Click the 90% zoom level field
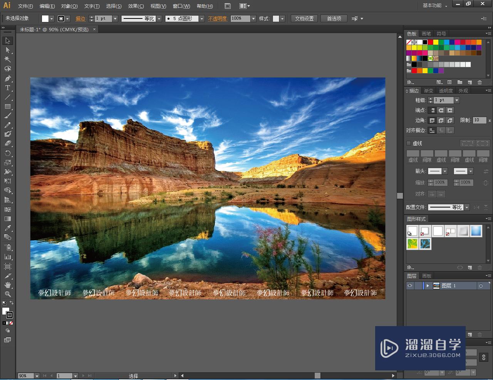The width and height of the screenshot is (493, 380). pyautogui.click(x=26, y=376)
